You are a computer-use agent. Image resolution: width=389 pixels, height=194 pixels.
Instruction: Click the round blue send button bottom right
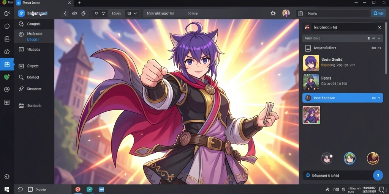pyautogui.click(x=378, y=175)
